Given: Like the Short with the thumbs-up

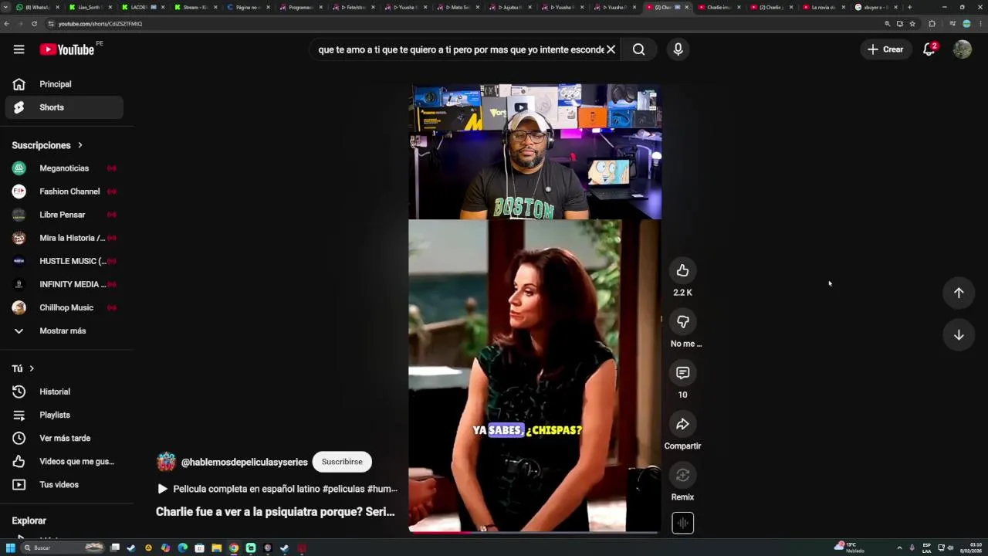Looking at the screenshot, I should point(682,270).
